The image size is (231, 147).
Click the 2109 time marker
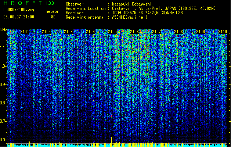pyautogui.click(x=201, y=32)
